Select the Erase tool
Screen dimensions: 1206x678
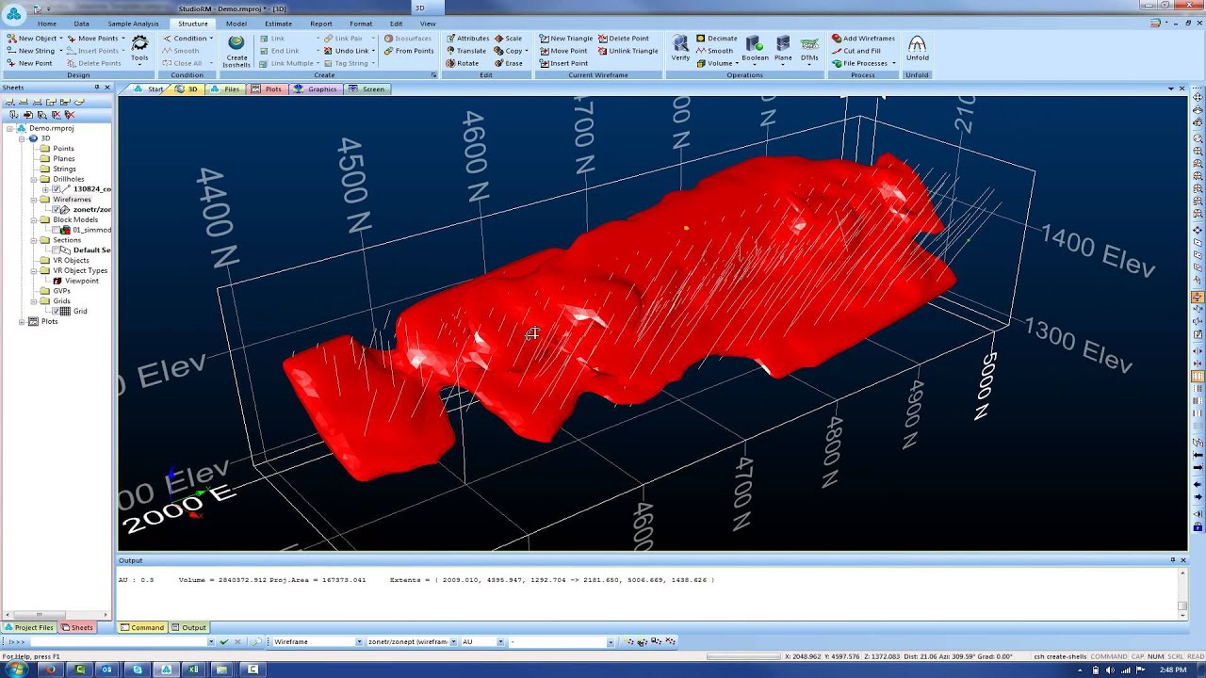click(508, 63)
